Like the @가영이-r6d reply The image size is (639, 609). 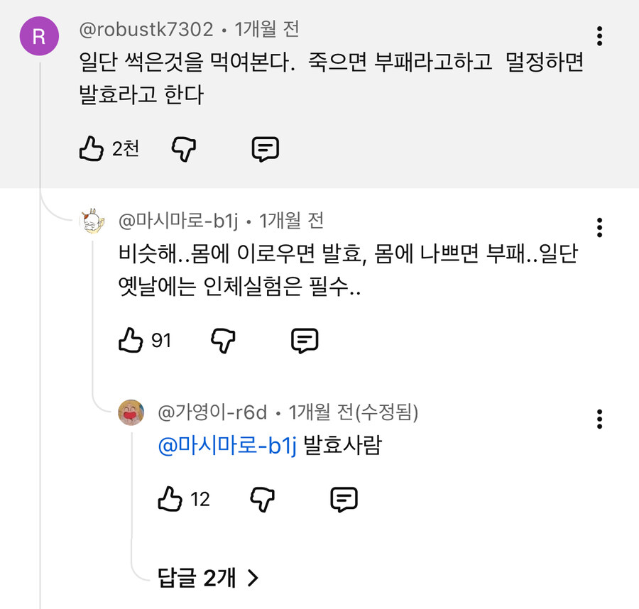point(170,499)
